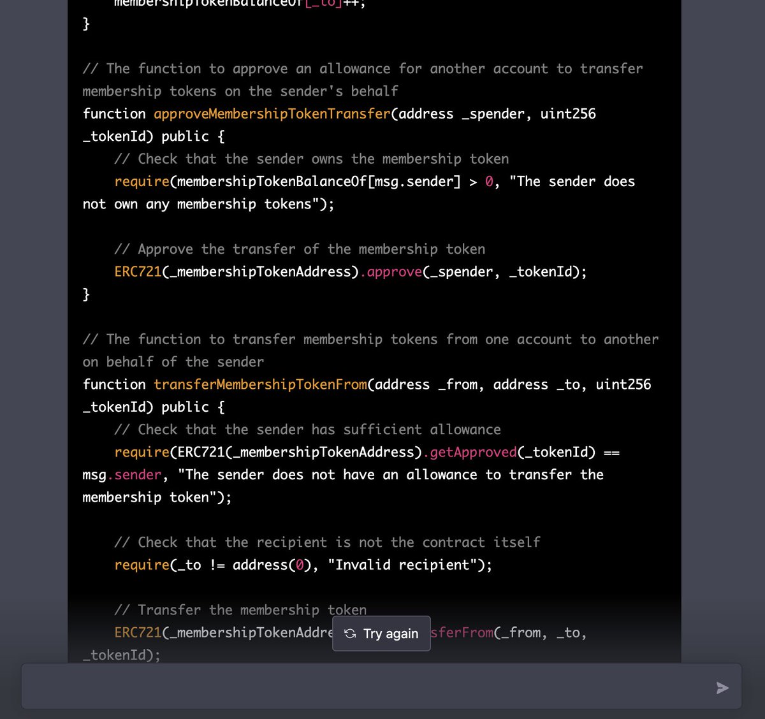The width and height of the screenshot is (765, 719).
Task: Click the regenerate icon in Try again
Action: (x=350, y=634)
